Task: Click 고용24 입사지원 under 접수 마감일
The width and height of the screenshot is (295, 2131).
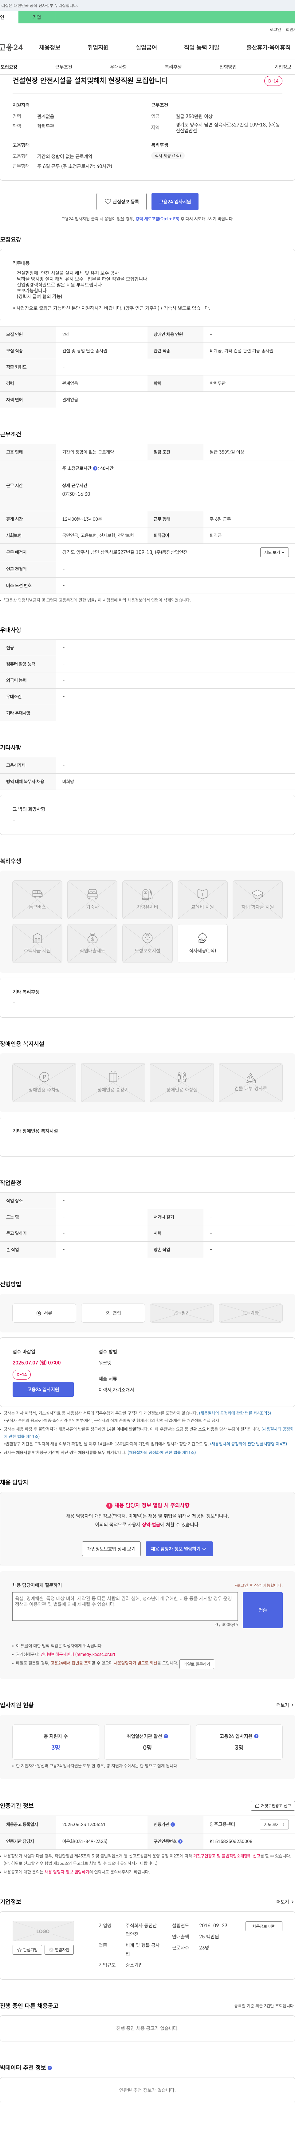Action: tap(43, 1390)
